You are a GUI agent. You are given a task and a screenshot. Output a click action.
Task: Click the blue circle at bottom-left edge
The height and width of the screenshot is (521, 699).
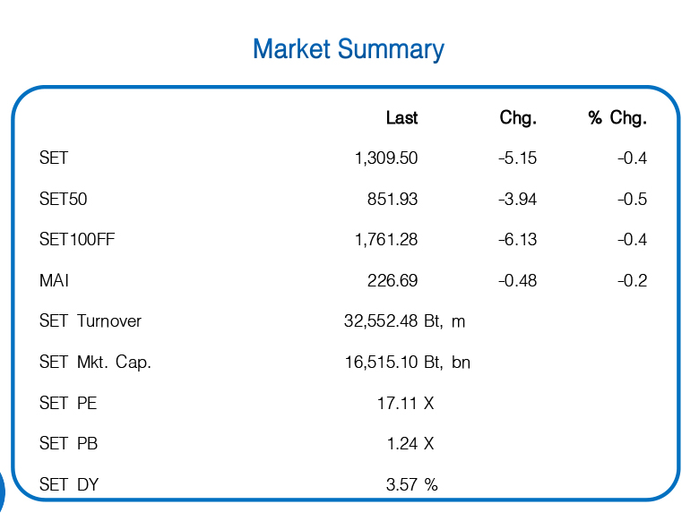coord(3,491)
